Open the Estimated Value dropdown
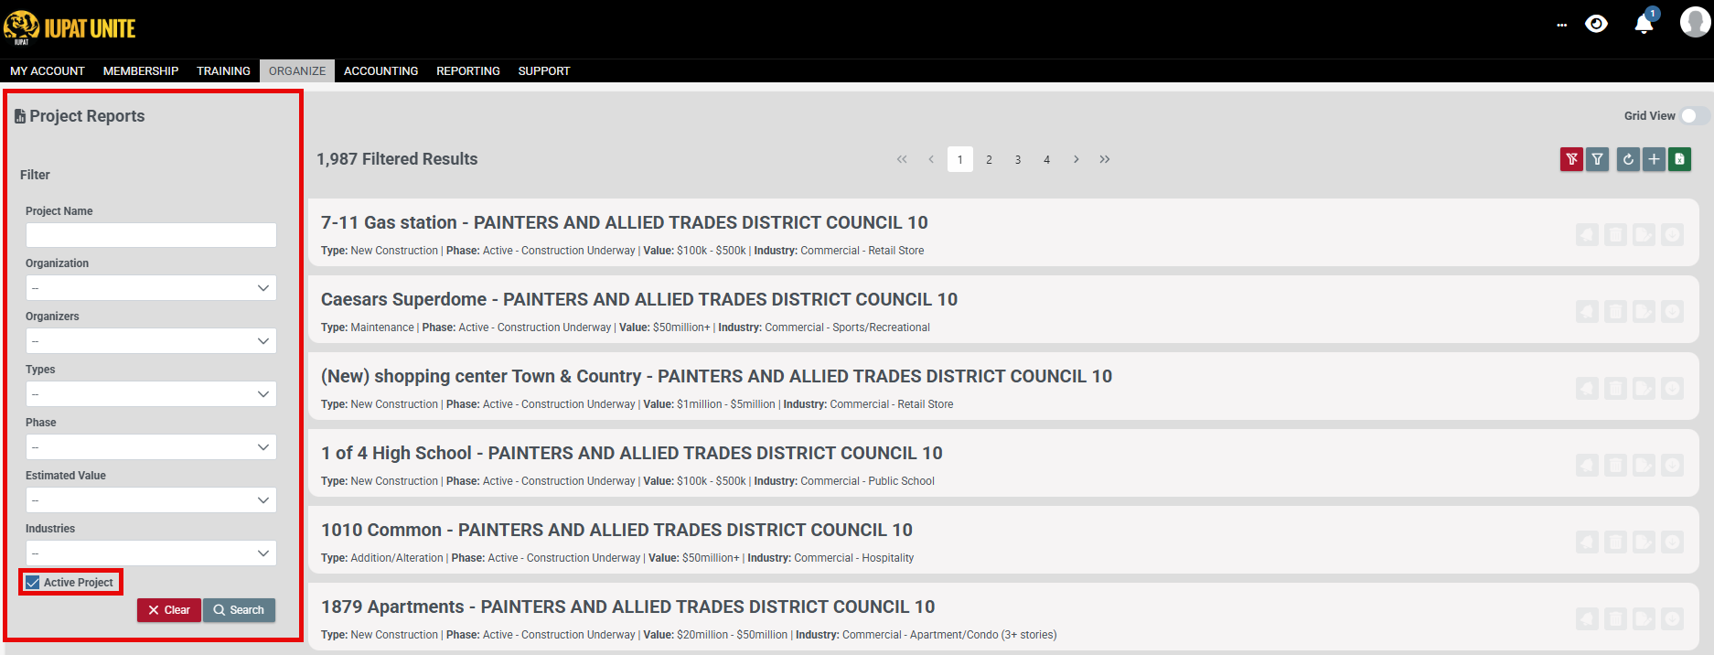The height and width of the screenshot is (655, 1714). click(151, 500)
